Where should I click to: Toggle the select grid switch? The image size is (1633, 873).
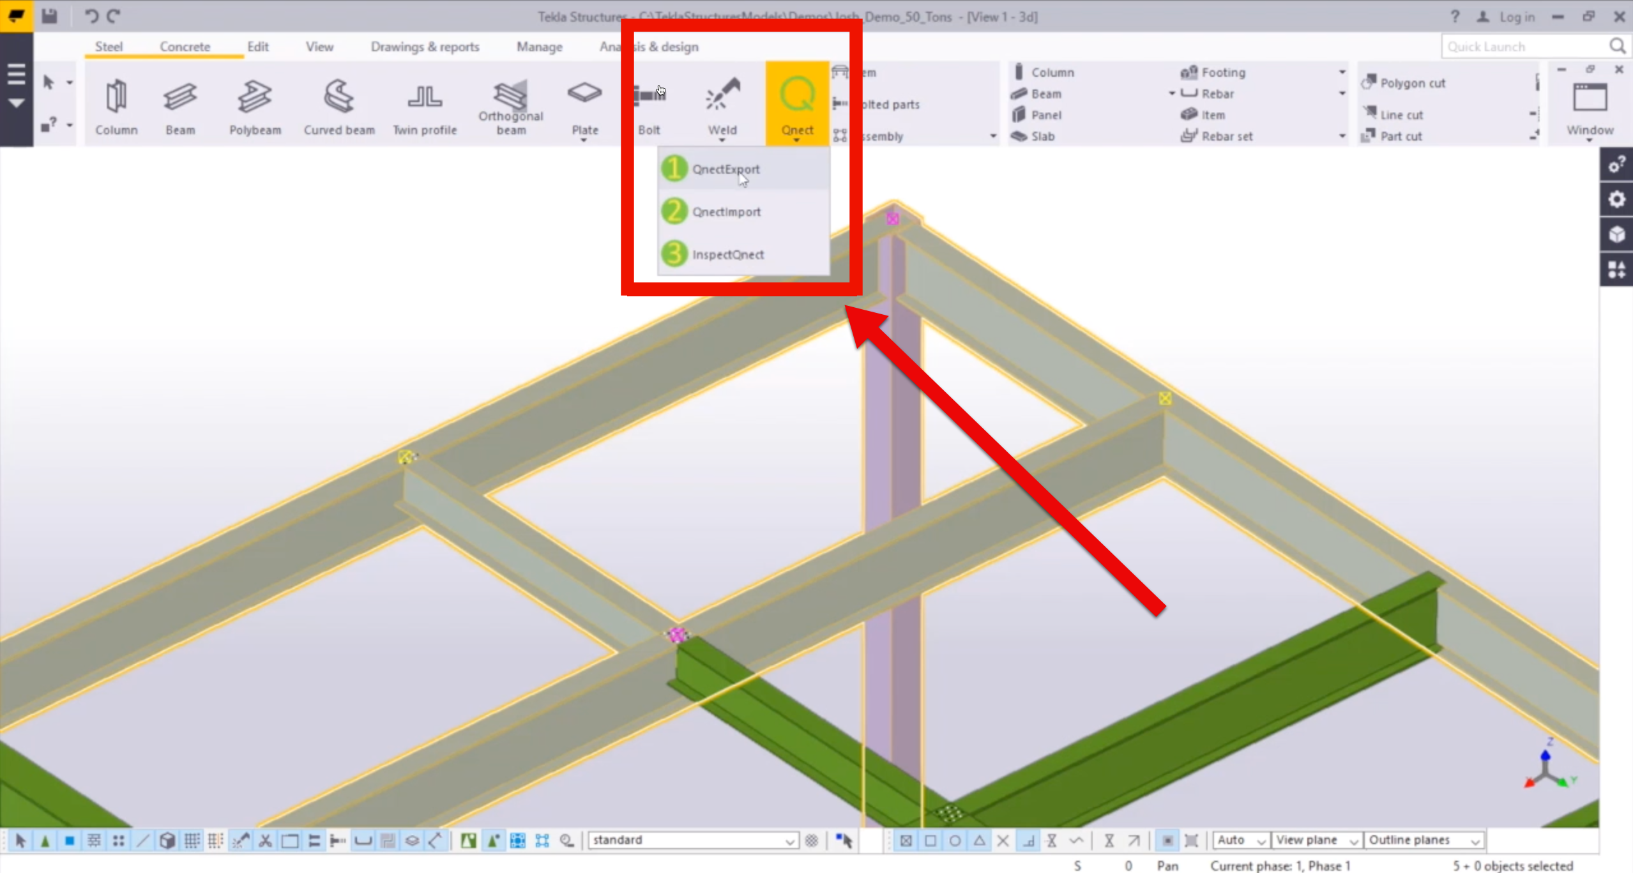[192, 840]
